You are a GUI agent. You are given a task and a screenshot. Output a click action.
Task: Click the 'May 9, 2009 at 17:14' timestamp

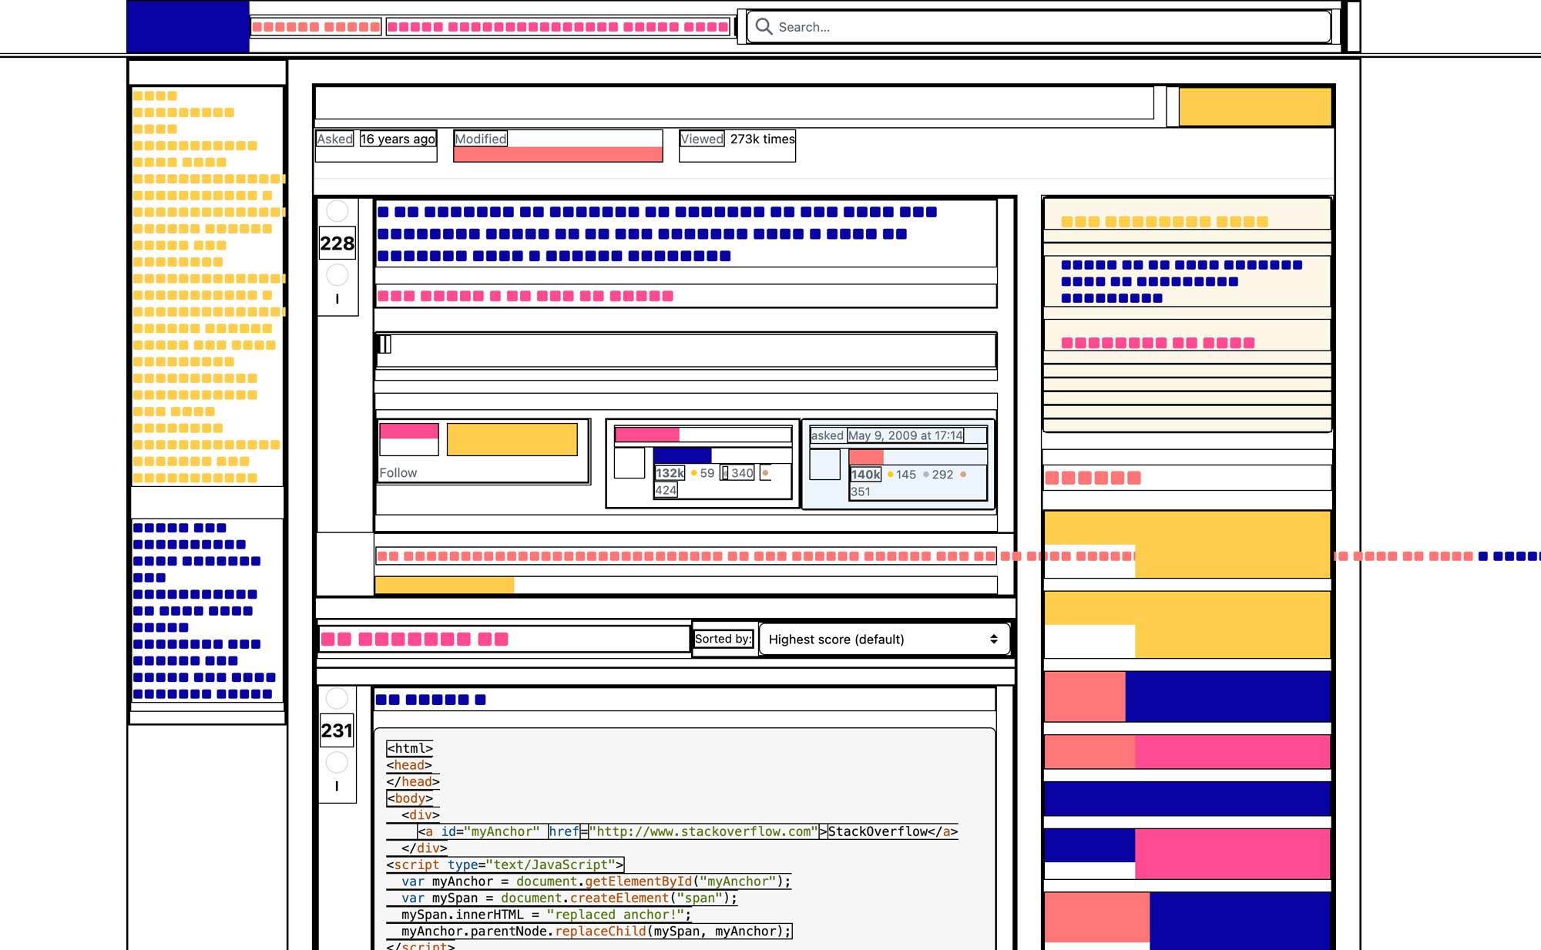click(x=905, y=435)
